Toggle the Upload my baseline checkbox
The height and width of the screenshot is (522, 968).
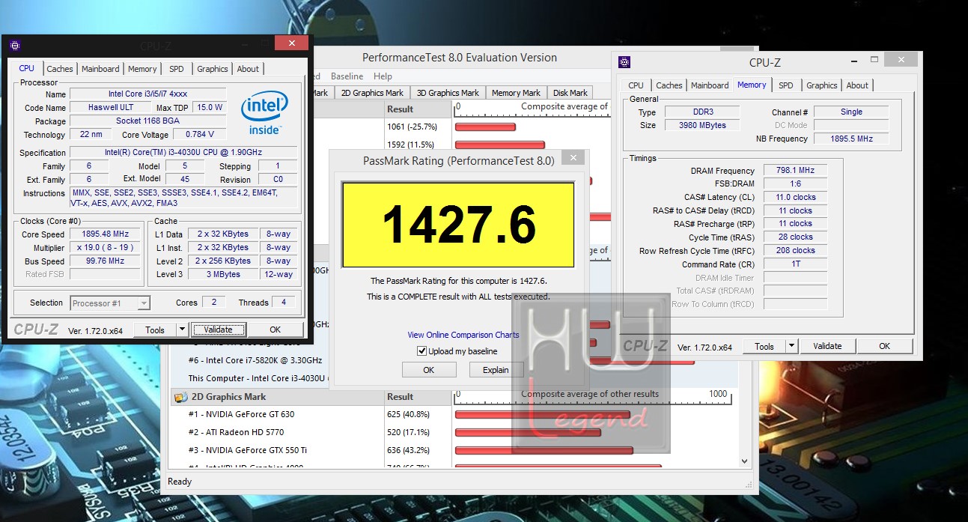tap(422, 351)
